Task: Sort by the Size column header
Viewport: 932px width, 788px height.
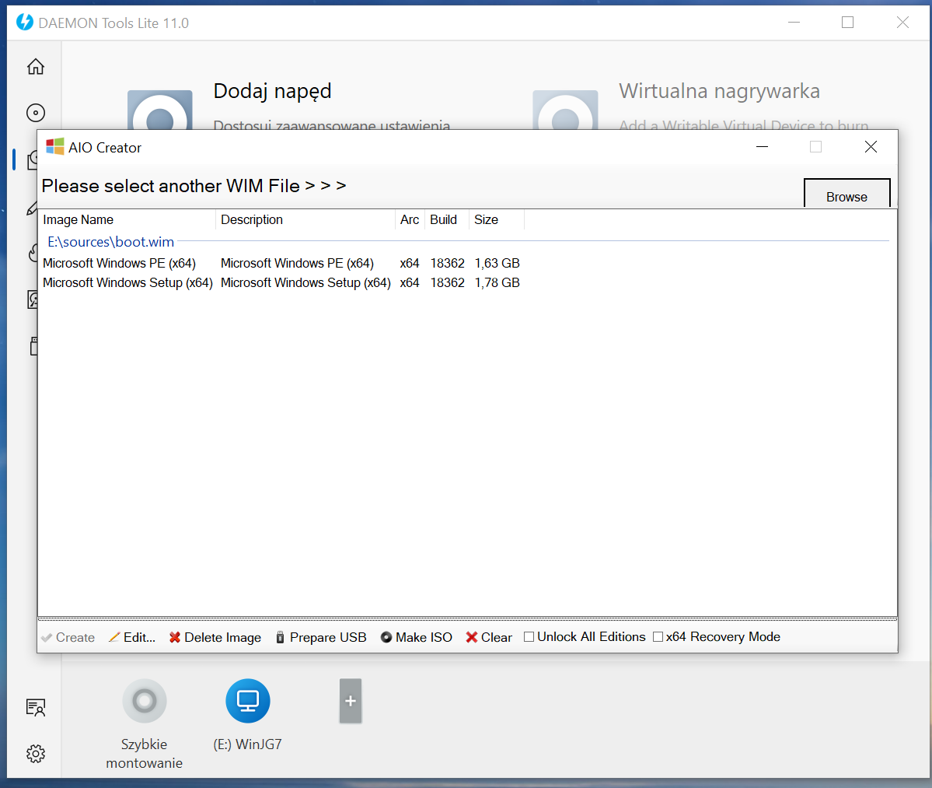Action: [497, 219]
